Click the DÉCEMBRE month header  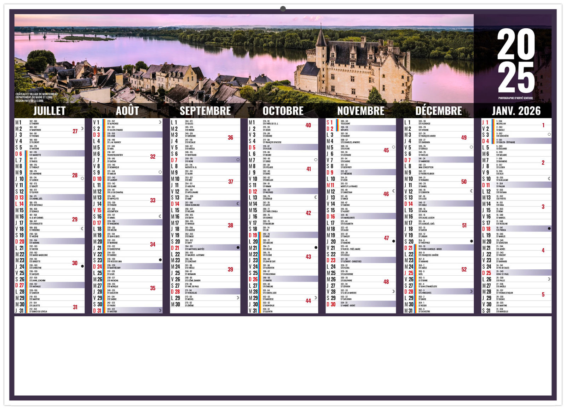439,111
